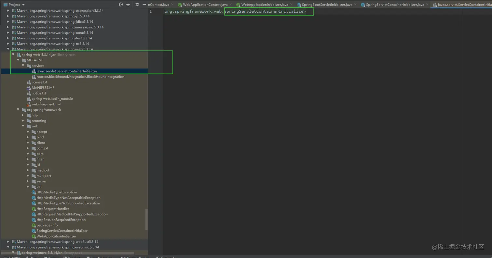Select Maven spring-oxm:5.3.14 row
The width and height of the screenshot is (492, 258).
tap(74, 32)
